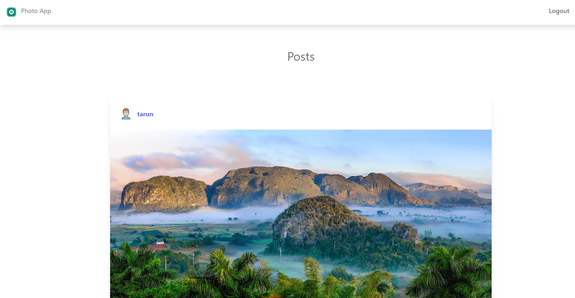This screenshot has height=298, width=575.
Task: Click the leftmost rocky cliff in the photo
Action: tap(164, 193)
